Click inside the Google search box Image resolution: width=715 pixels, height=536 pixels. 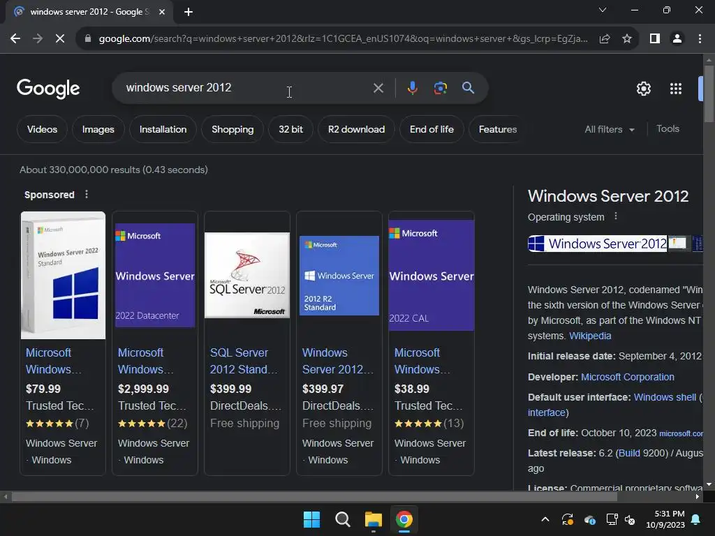(x=246, y=87)
